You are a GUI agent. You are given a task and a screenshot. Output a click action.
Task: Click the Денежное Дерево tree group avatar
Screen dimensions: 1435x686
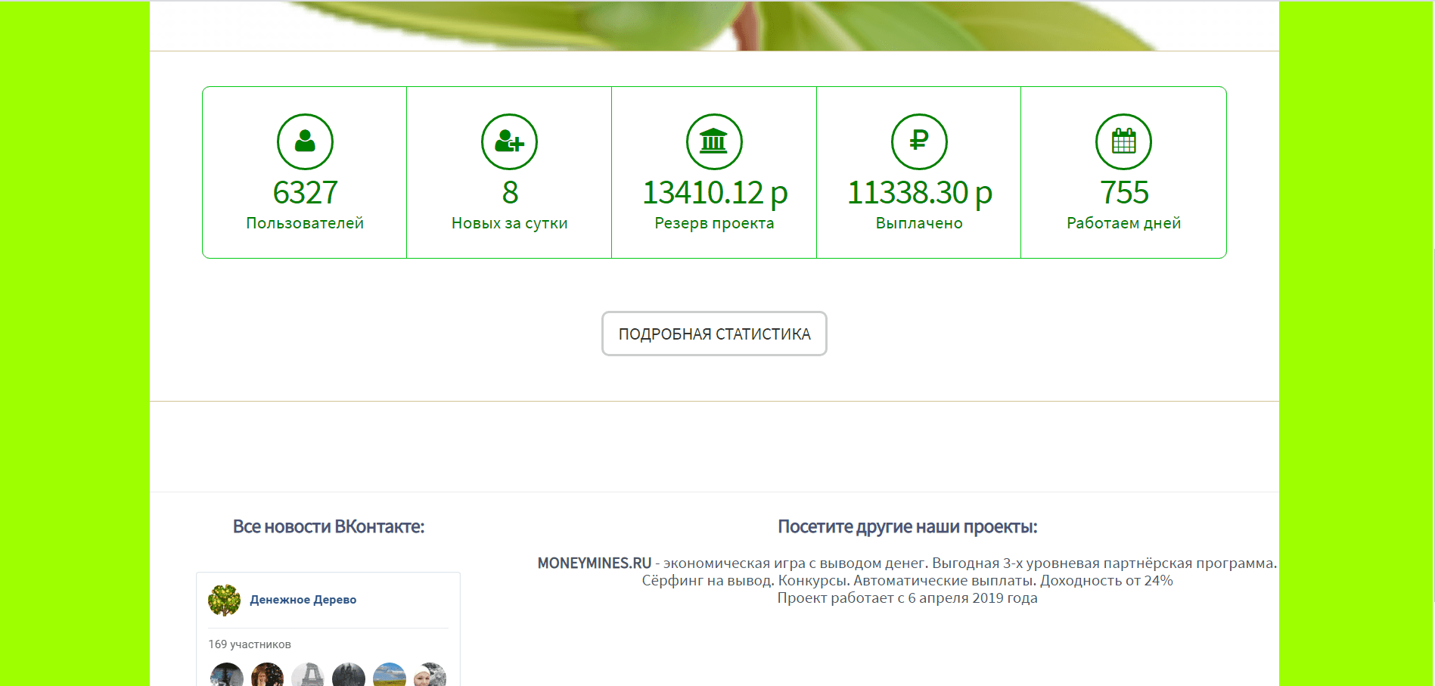point(224,600)
